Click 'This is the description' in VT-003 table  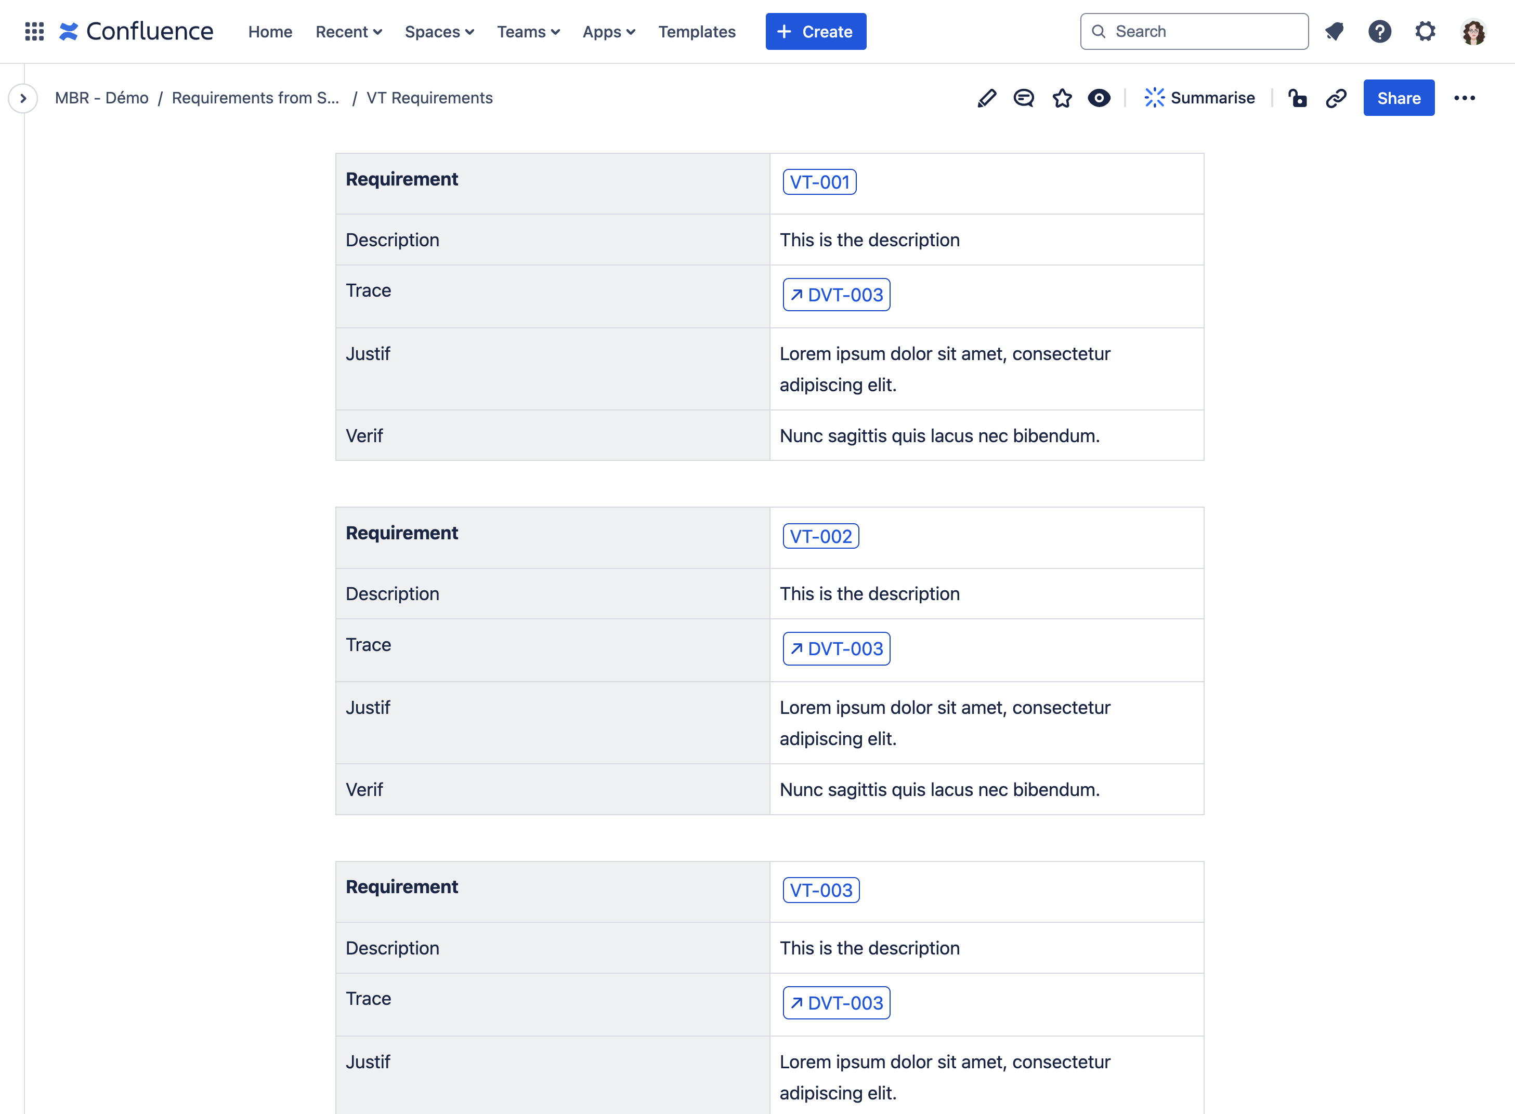[x=870, y=948]
